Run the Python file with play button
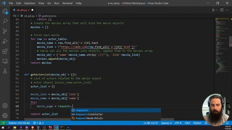232x130 pixels. pyautogui.click(x=214, y=10)
